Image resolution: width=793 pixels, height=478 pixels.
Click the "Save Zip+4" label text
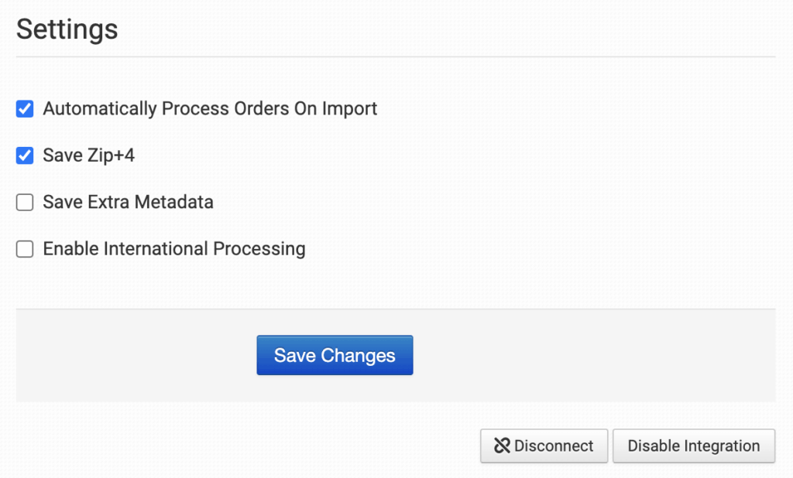[88, 155]
